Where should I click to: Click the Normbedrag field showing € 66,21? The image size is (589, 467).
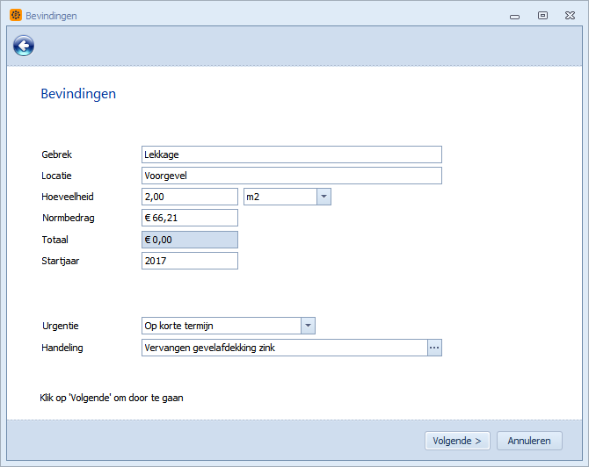[x=189, y=218]
